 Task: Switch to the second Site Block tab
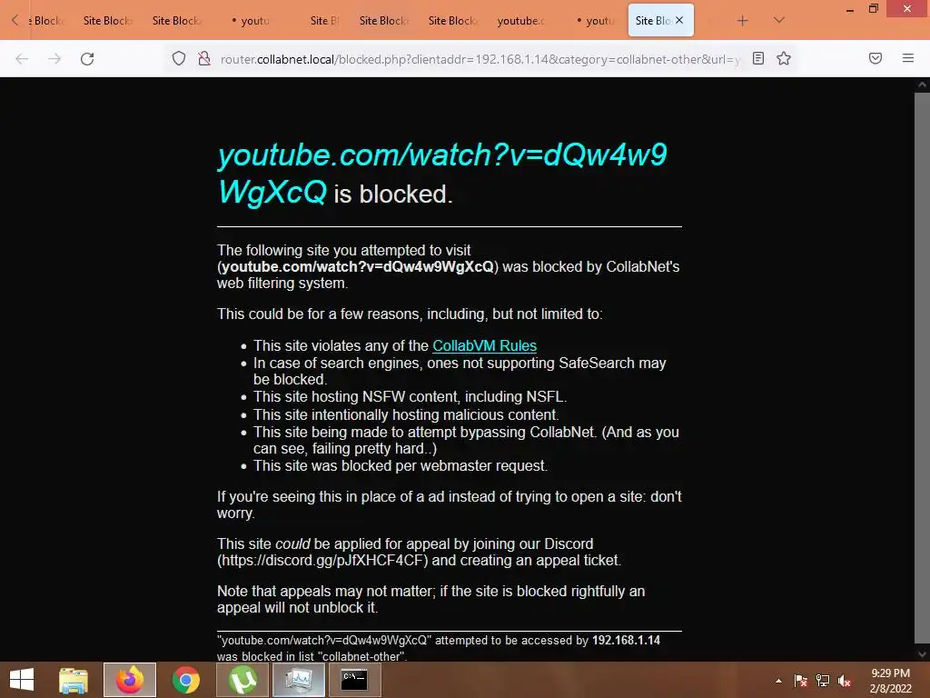pyautogui.click(x=107, y=21)
